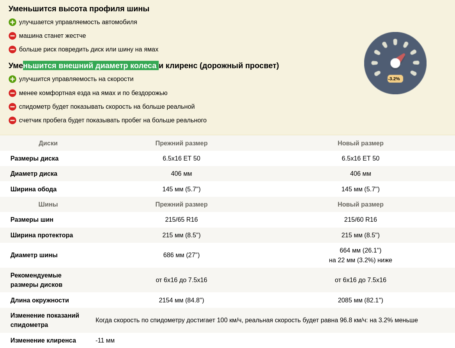Click the red minus icon beside 'спидометр будет показывать'
The image size is (455, 348).
pos(12,107)
